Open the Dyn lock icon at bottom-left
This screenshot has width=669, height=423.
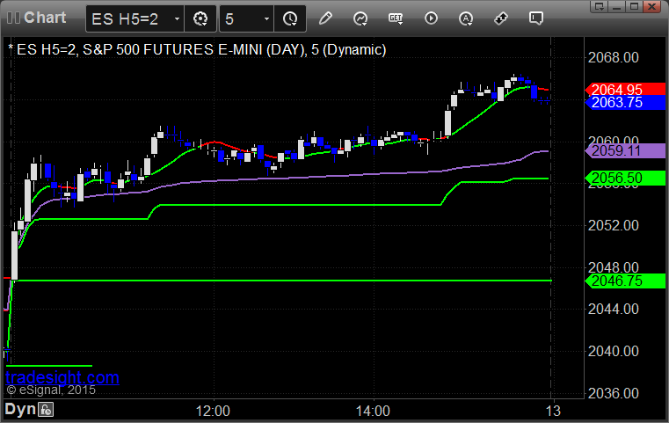click(46, 410)
